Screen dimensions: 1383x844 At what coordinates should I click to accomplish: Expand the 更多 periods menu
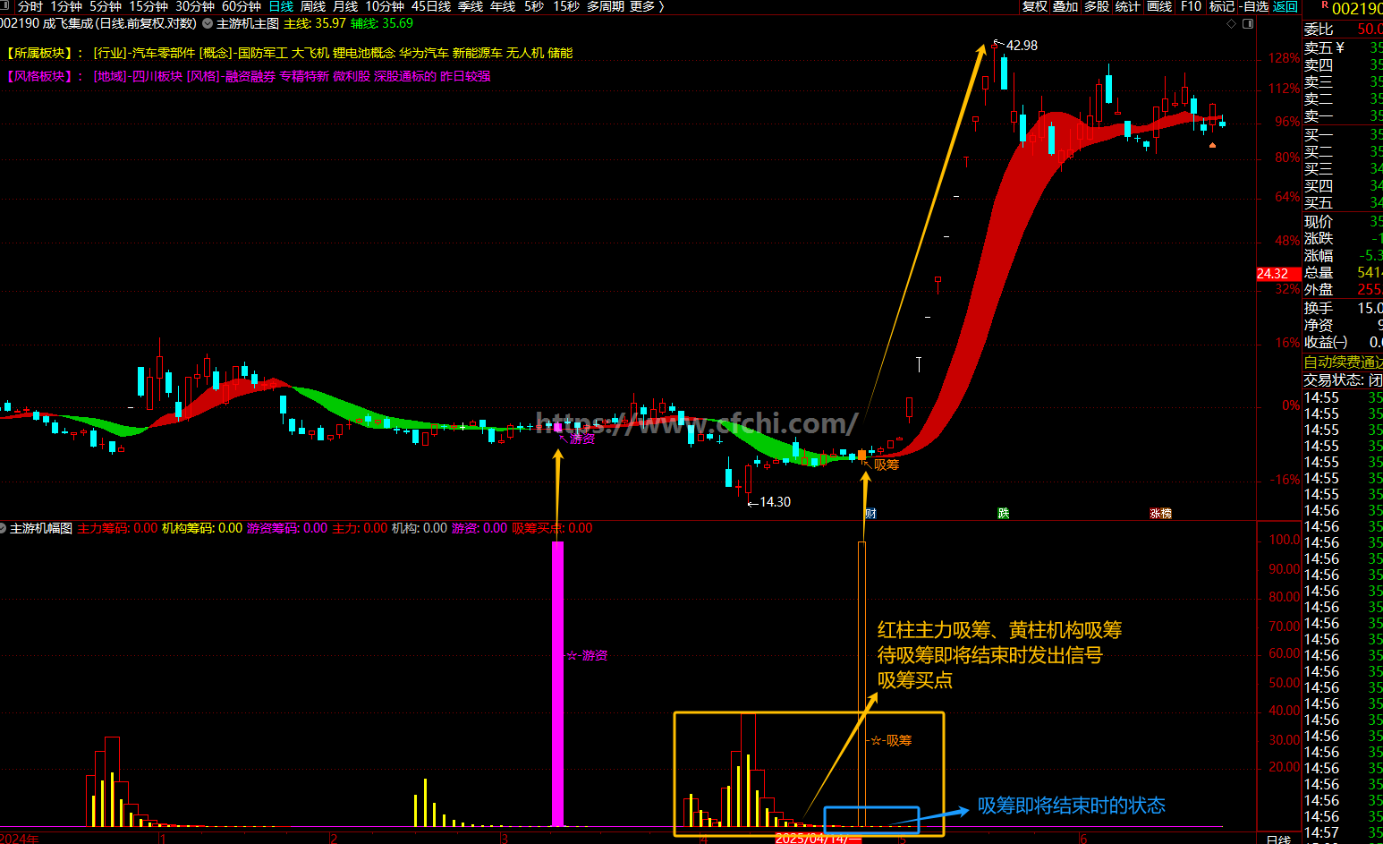(x=647, y=6)
